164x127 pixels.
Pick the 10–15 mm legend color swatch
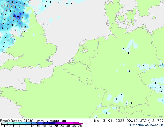pyautogui.click(x=34, y=124)
